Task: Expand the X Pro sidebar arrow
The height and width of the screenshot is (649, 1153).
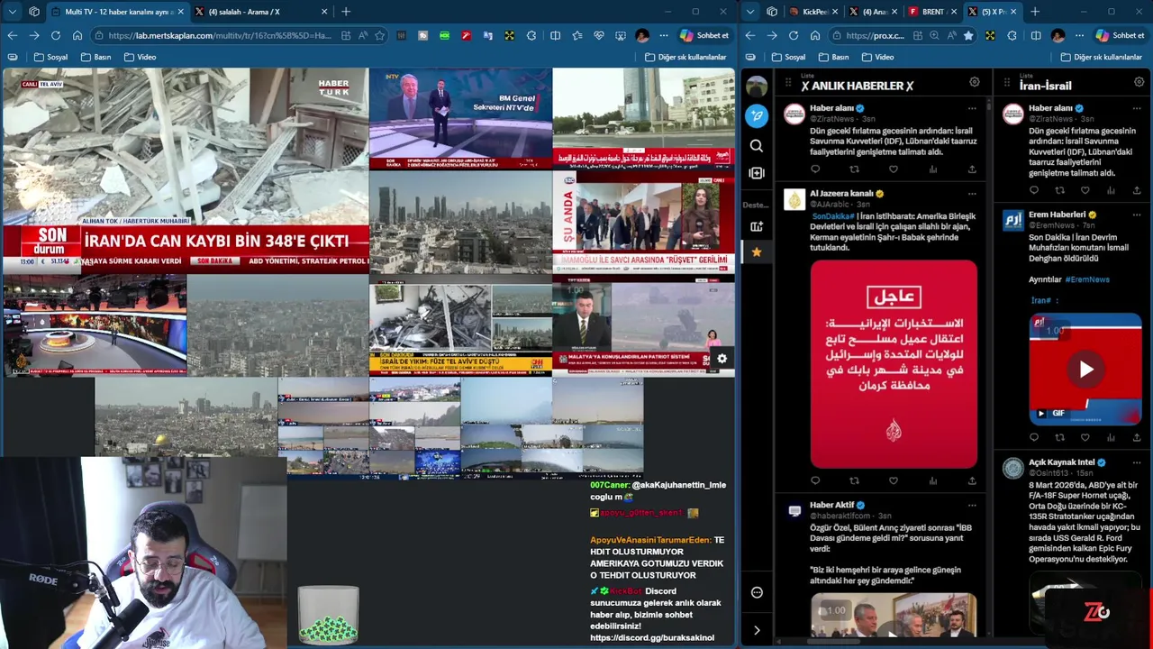Action: (757, 630)
